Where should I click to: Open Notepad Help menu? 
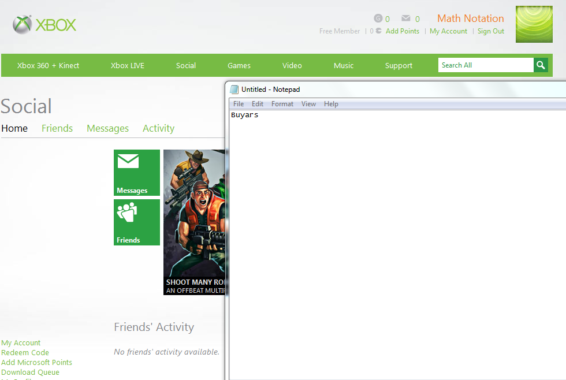(331, 104)
